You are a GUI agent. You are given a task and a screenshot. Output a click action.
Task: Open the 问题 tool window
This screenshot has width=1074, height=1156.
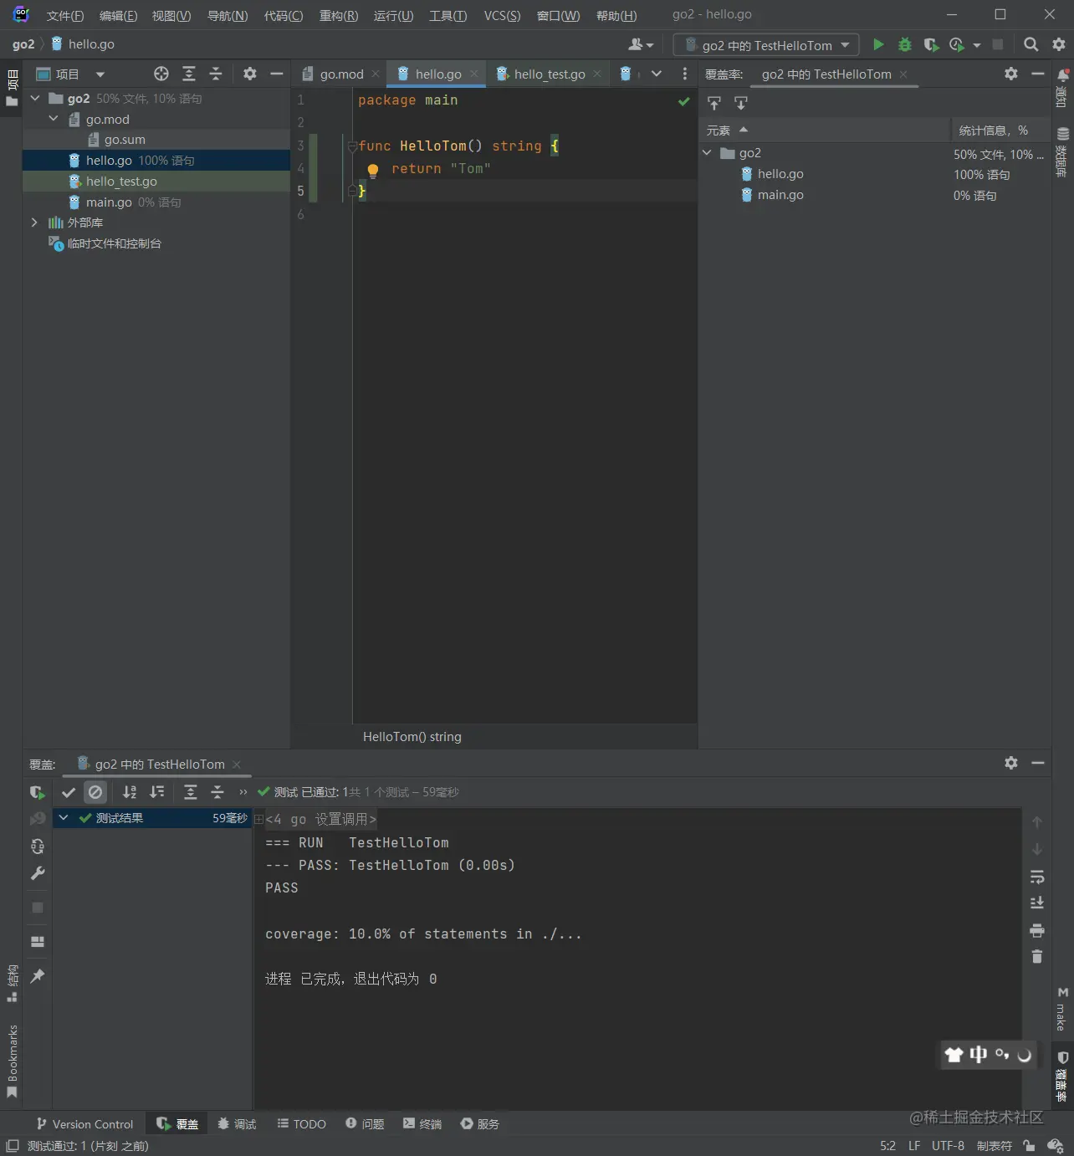(365, 1124)
